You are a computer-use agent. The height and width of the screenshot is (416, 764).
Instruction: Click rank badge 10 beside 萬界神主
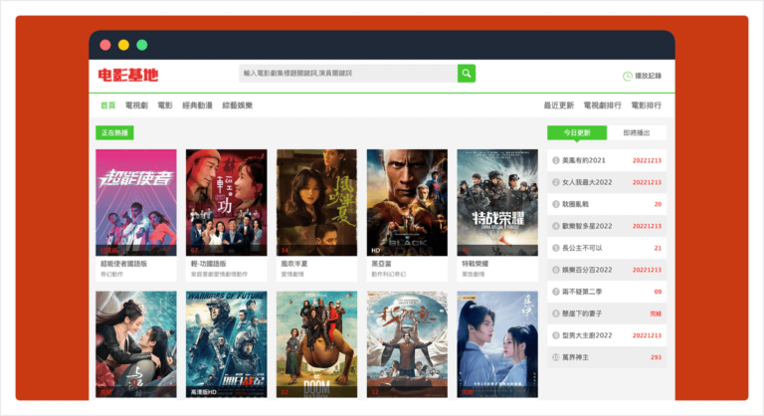(555, 357)
